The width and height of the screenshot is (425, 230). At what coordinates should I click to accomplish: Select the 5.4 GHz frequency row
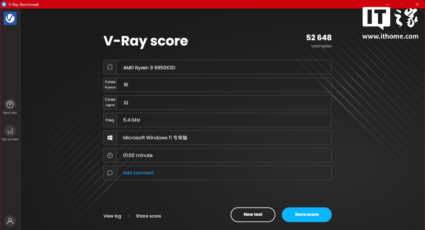(224, 120)
